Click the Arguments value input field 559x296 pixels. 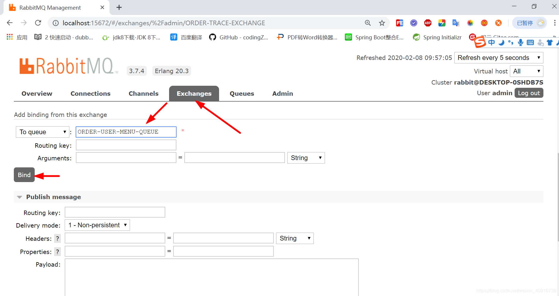235,158
